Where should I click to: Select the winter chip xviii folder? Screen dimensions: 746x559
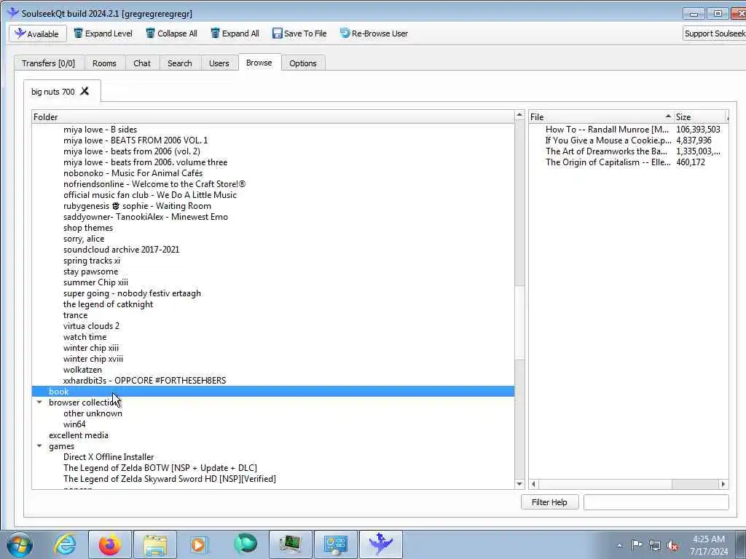(x=93, y=358)
